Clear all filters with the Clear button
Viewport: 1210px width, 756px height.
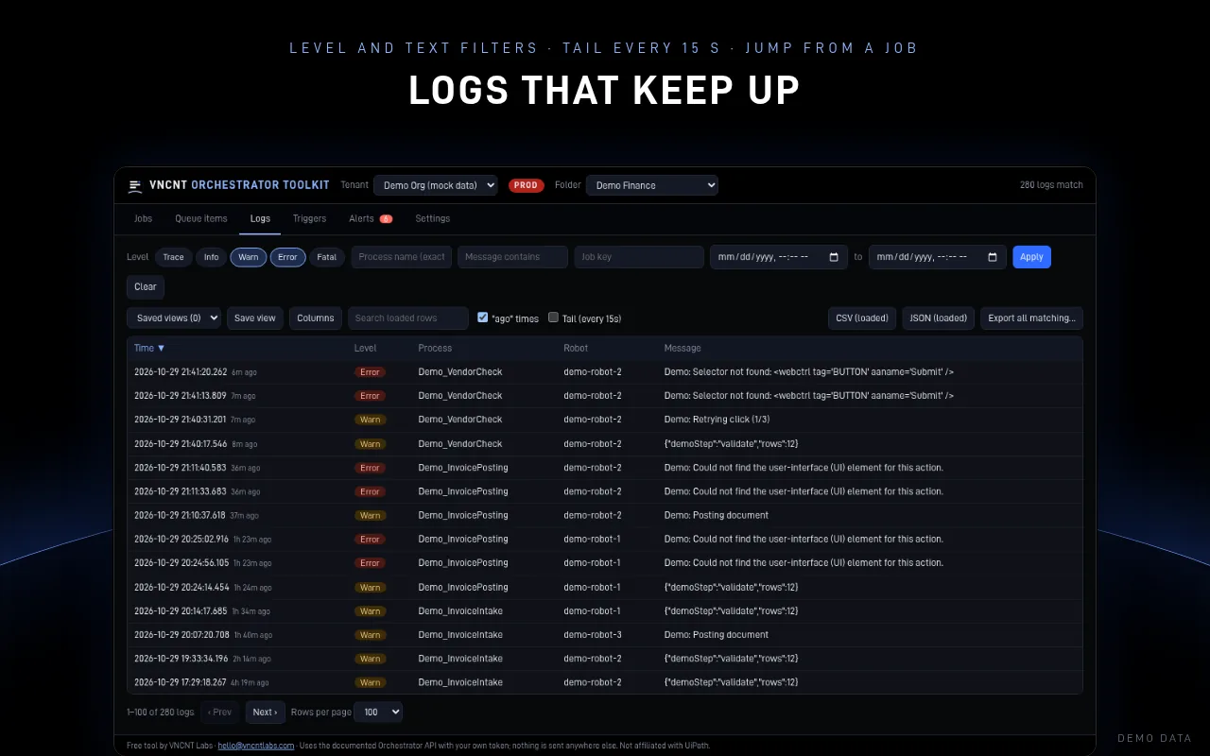tap(146, 287)
